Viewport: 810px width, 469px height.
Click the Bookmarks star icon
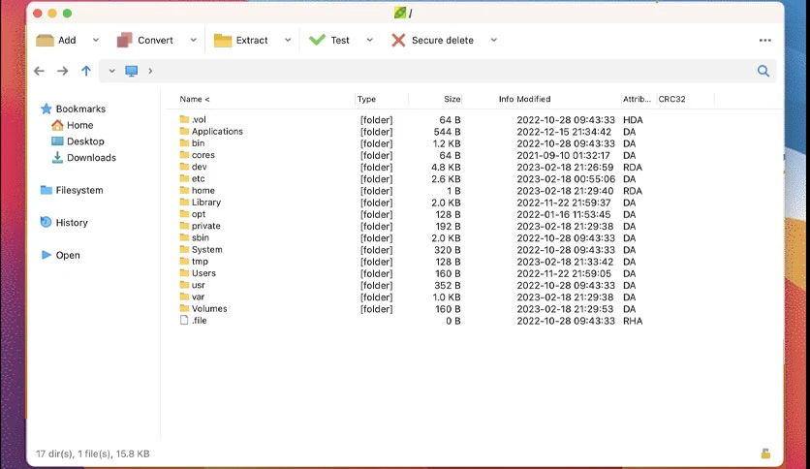(x=46, y=109)
